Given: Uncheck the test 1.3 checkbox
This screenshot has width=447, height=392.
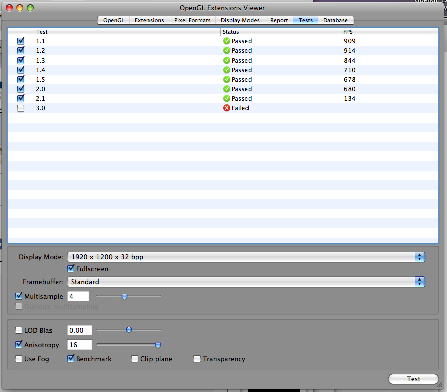Looking at the screenshot, I should [x=21, y=61].
